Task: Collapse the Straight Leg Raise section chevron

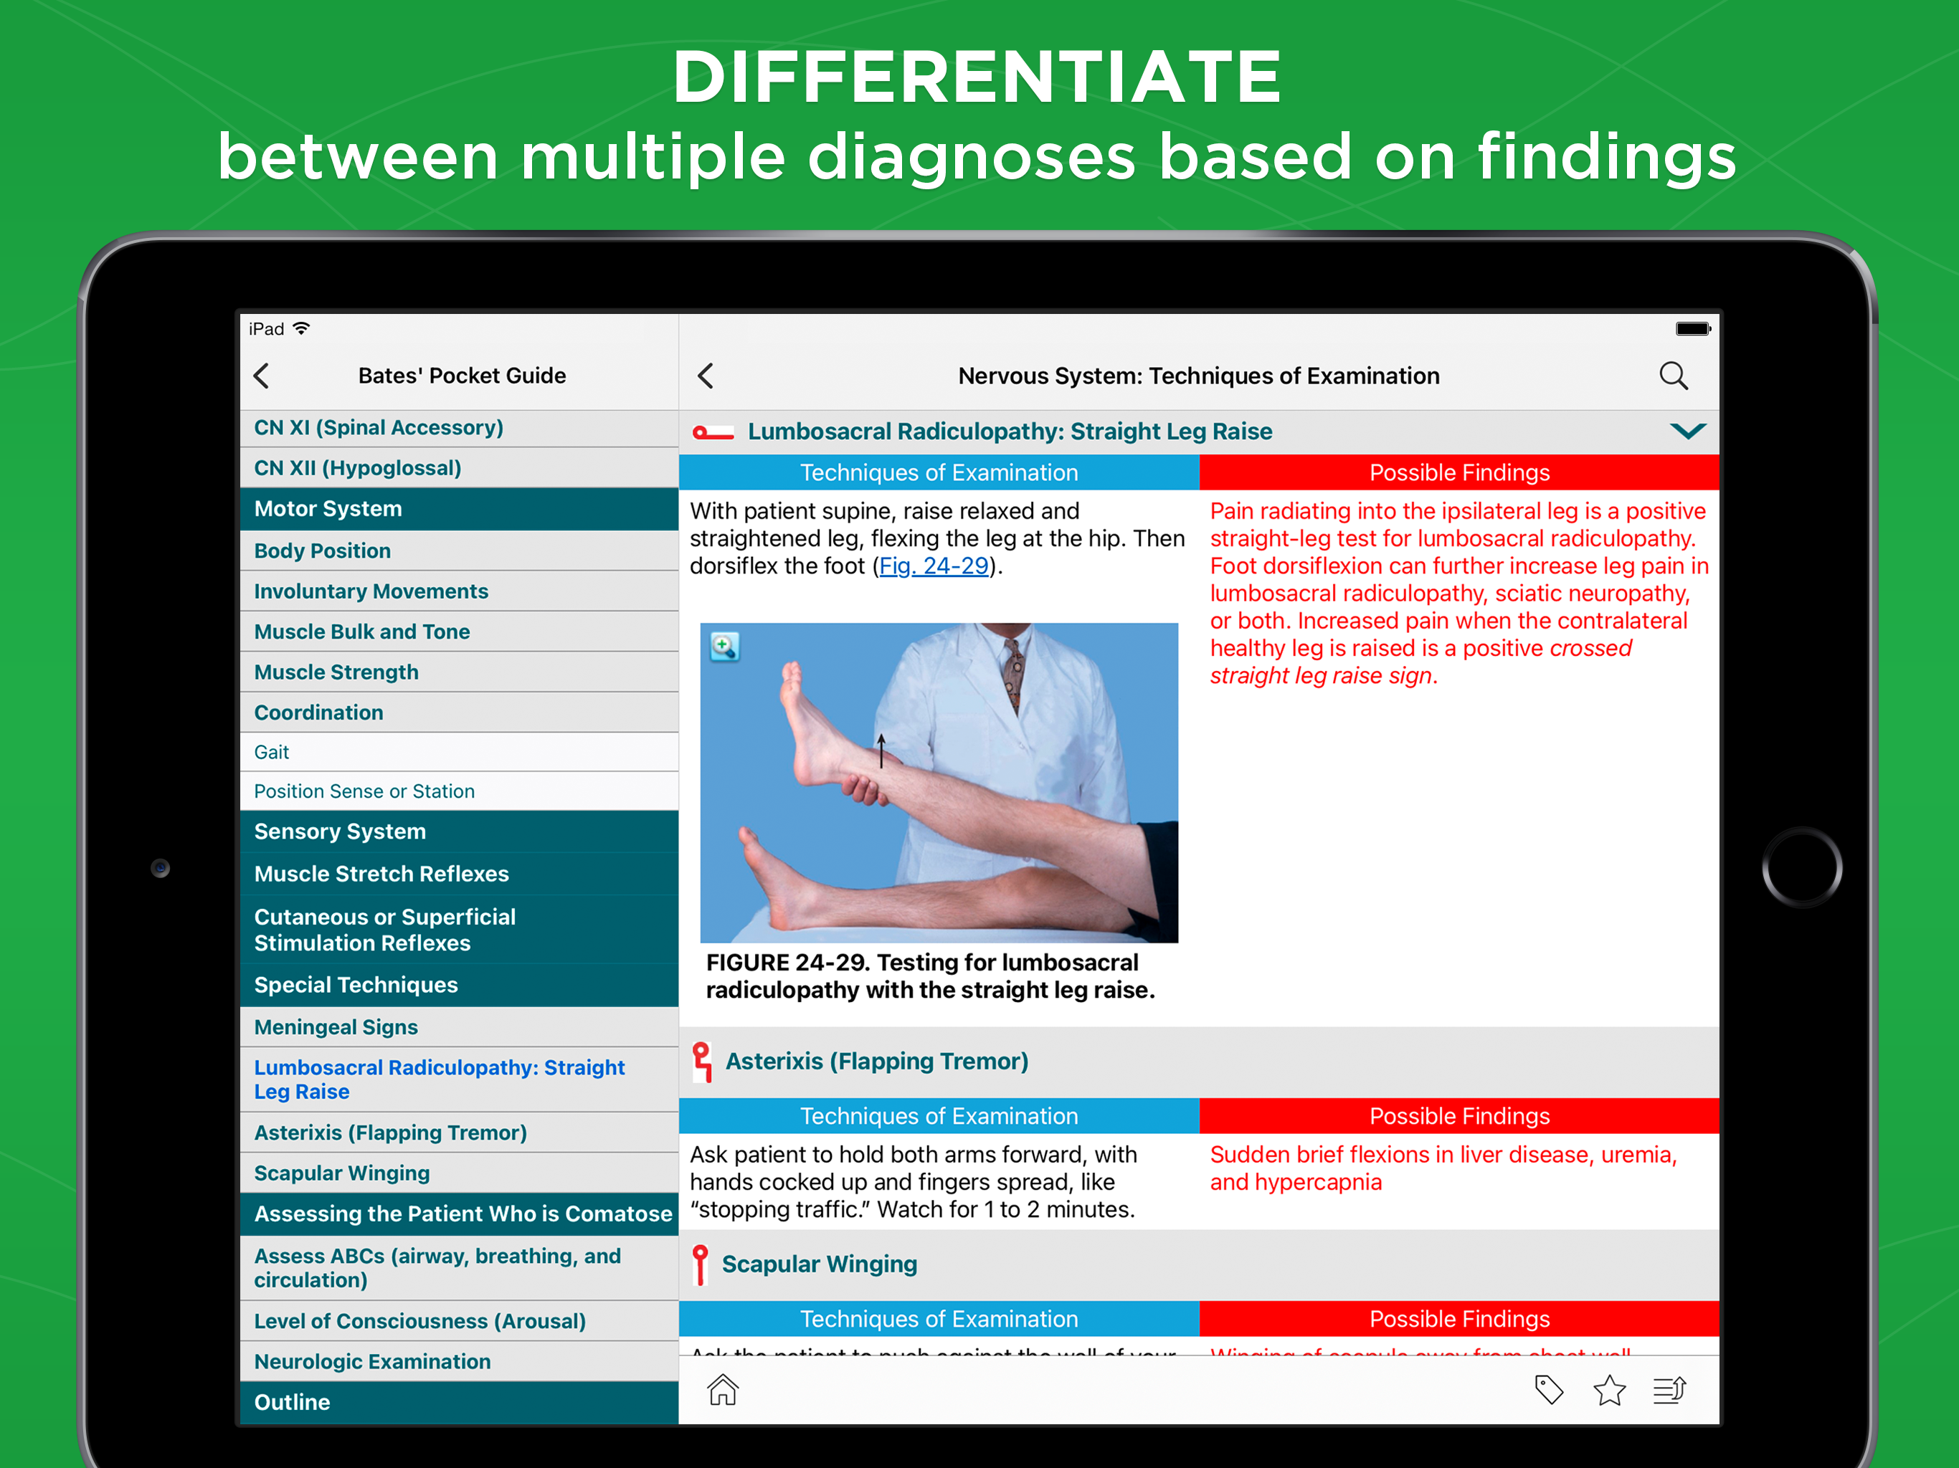Action: coord(1687,432)
